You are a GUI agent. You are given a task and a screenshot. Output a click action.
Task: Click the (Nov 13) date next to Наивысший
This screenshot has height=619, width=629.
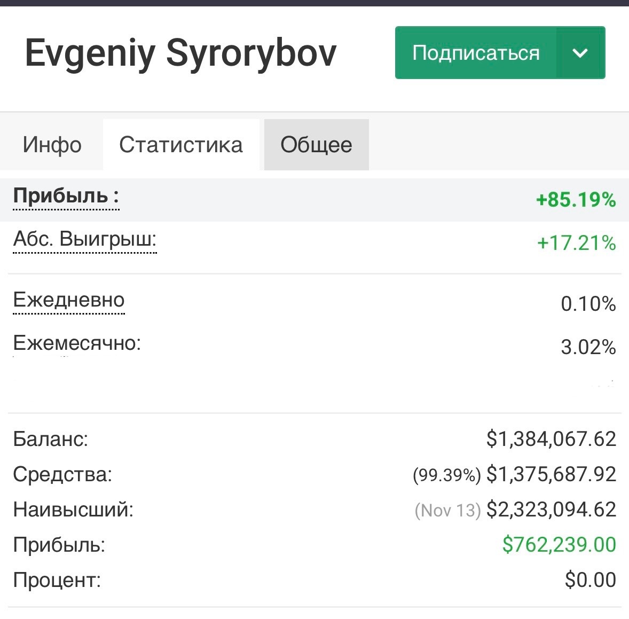point(447,511)
